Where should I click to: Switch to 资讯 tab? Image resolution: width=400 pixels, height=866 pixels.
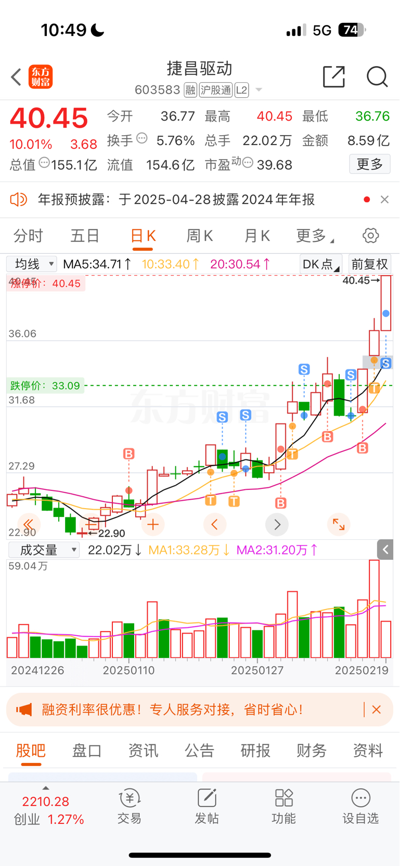pos(143,751)
